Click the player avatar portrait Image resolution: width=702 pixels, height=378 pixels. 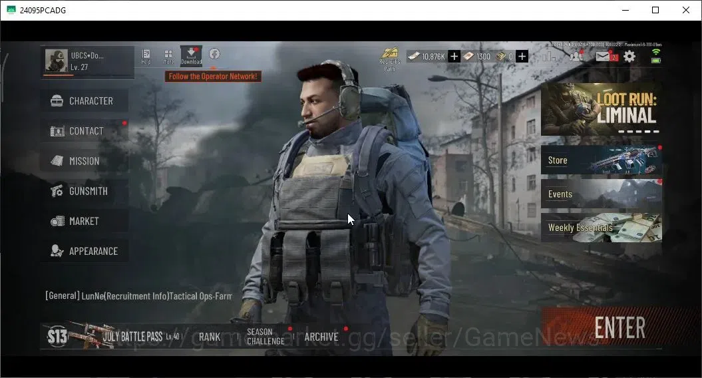click(57, 61)
